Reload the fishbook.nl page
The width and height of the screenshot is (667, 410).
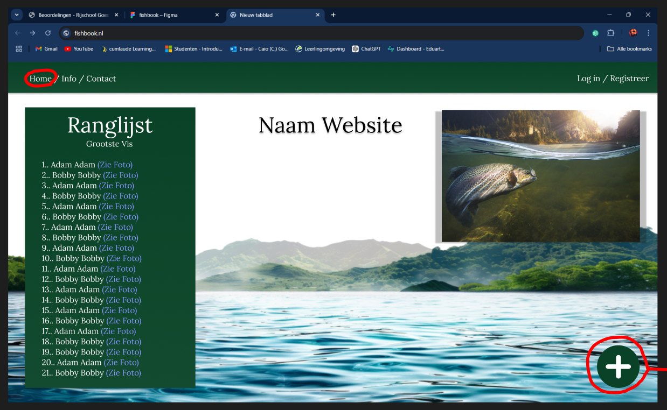click(x=47, y=33)
